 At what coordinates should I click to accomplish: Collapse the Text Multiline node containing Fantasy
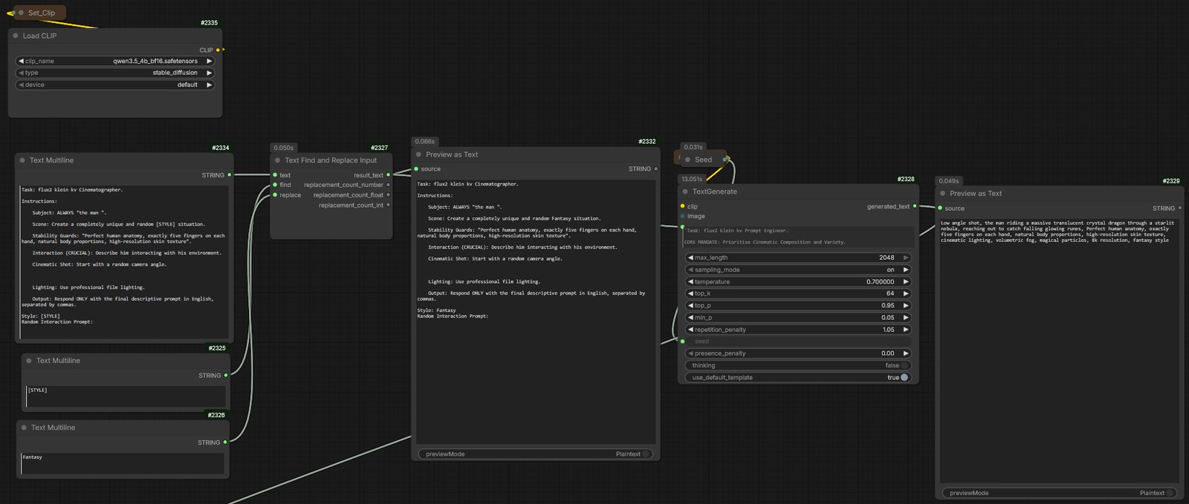(x=24, y=428)
